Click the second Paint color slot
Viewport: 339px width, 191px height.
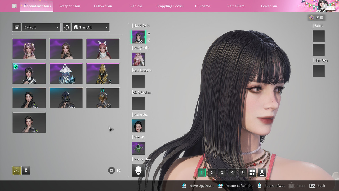[x=319, y=50]
